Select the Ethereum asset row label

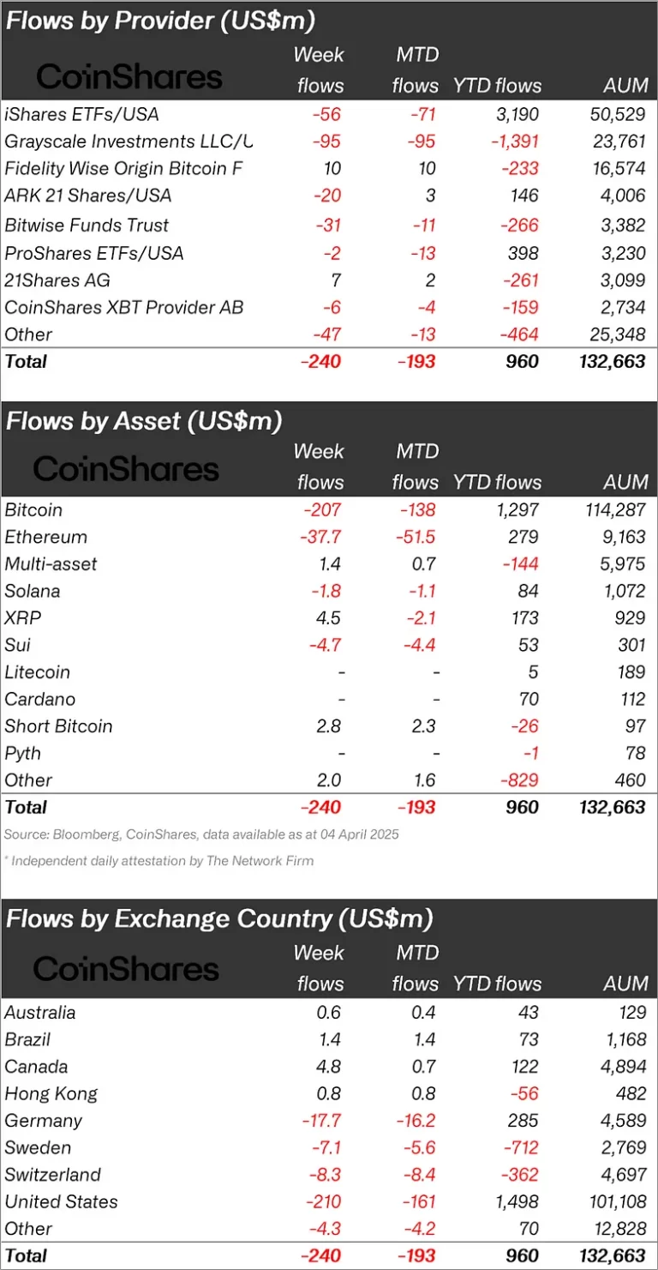coord(45,537)
